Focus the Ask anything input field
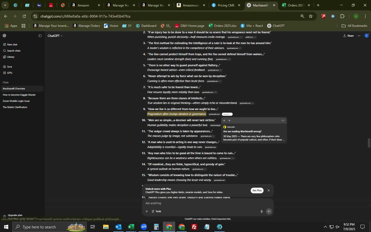Screen dimensions: 371x232 208,203
